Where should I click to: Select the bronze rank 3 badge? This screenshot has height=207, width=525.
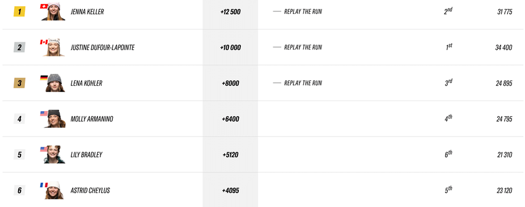pos(19,83)
